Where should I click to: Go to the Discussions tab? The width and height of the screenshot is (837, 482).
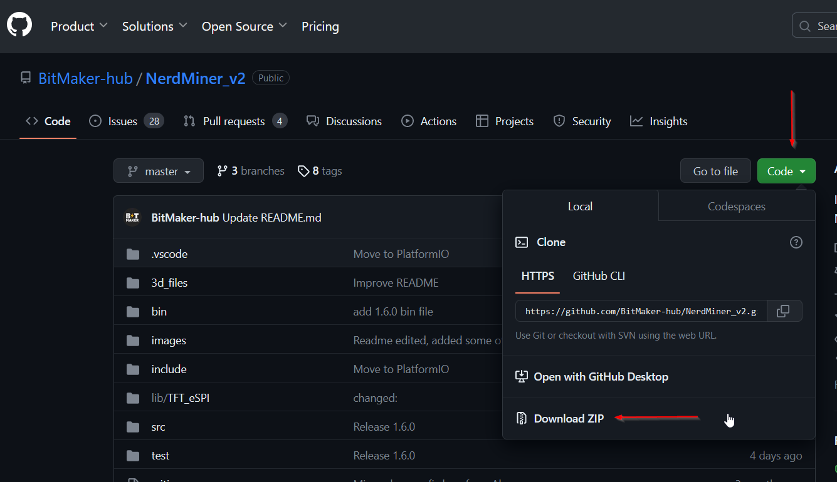click(x=344, y=121)
